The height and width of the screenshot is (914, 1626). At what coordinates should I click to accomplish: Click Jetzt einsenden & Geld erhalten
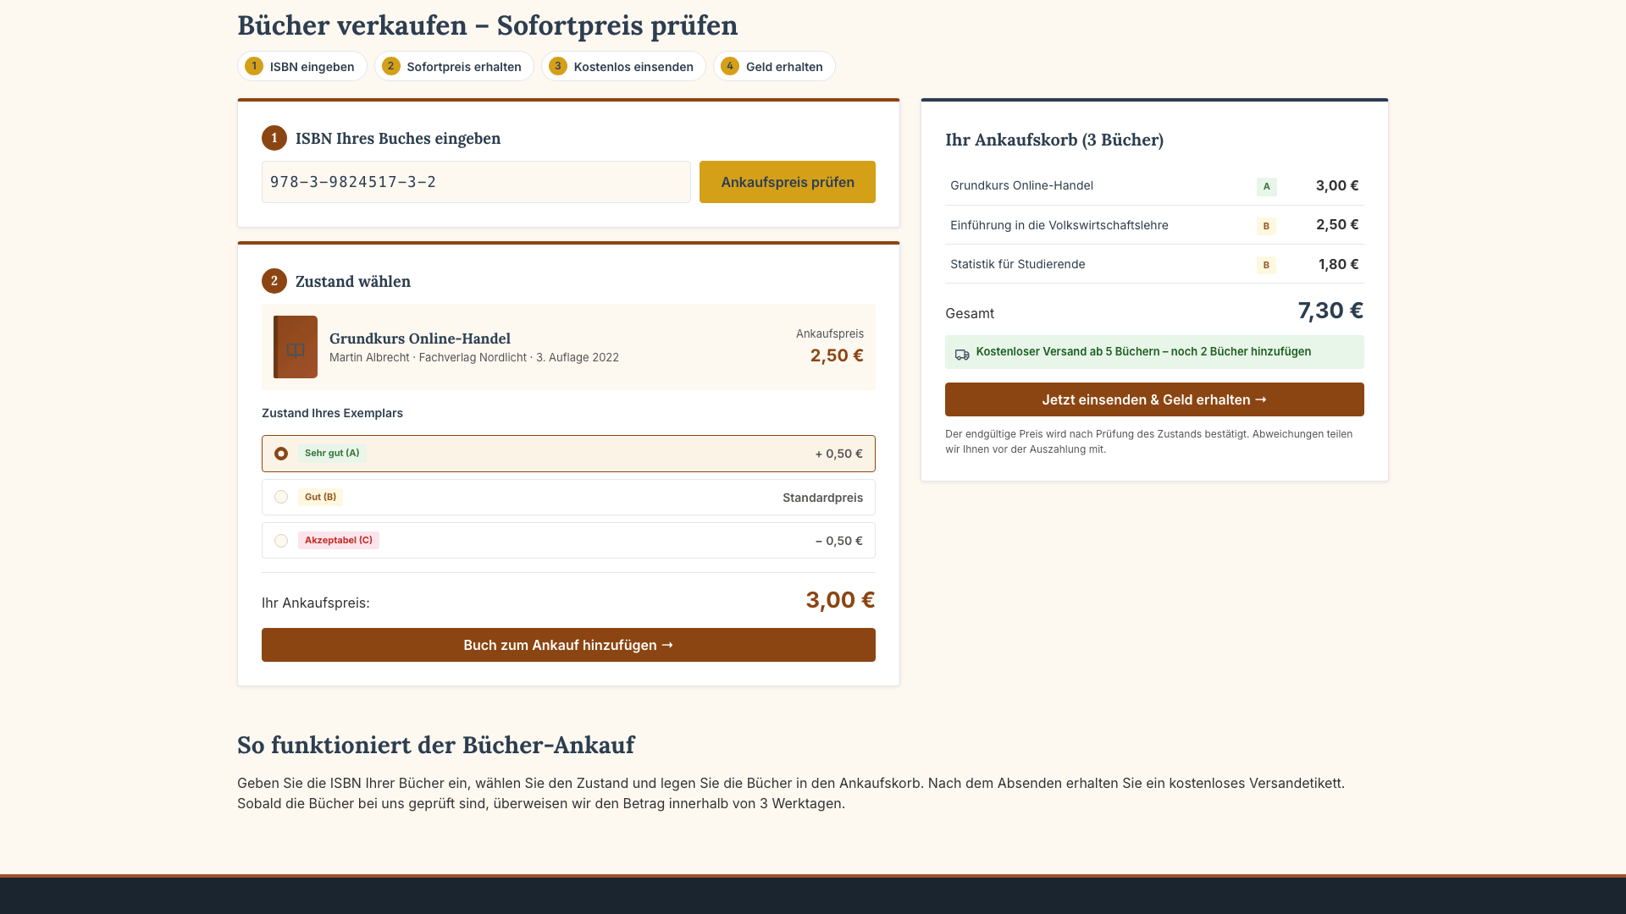pyautogui.click(x=1154, y=399)
